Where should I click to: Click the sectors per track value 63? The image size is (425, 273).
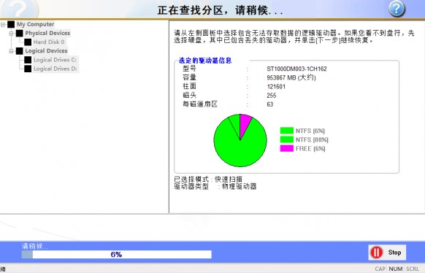coord(269,104)
